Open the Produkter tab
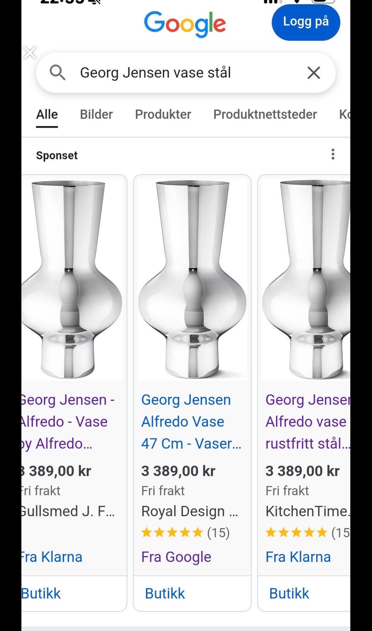 tap(163, 114)
